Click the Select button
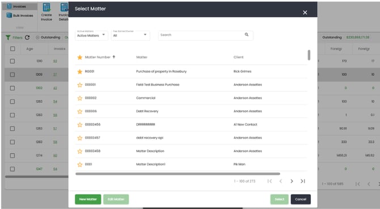380x209 pixels. pos(280,199)
